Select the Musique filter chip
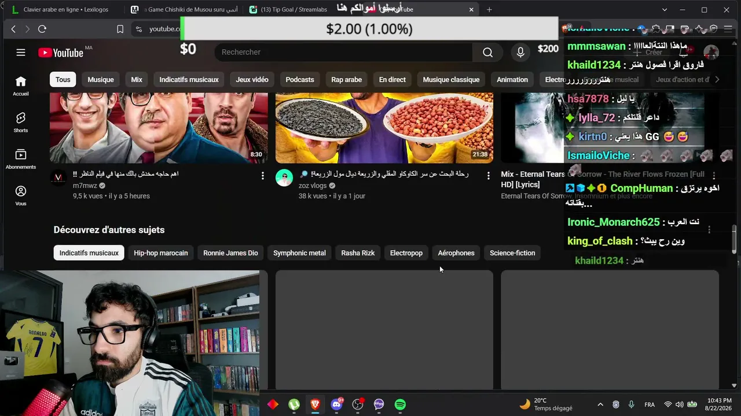 pyautogui.click(x=101, y=80)
